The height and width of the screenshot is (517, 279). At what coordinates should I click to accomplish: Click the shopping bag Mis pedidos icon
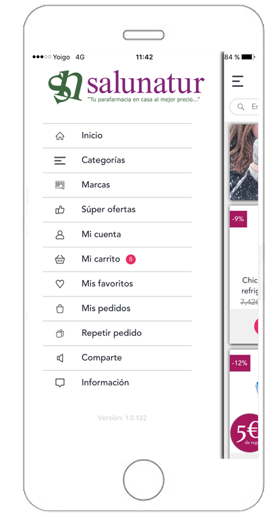(60, 309)
